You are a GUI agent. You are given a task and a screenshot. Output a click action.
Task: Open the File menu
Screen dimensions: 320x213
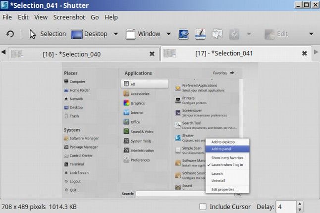[7, 17]
